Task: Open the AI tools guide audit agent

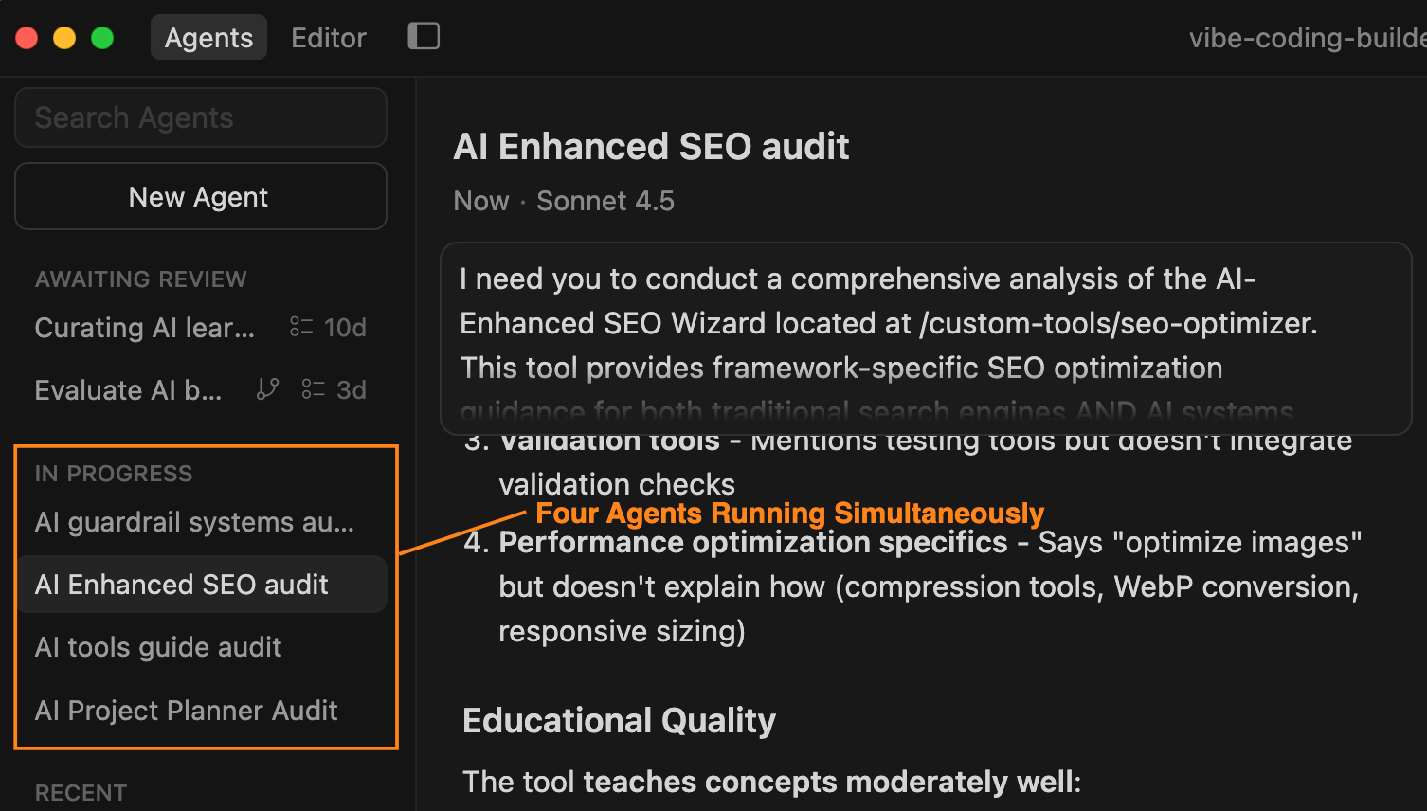Action: click(x=201, y=647)
